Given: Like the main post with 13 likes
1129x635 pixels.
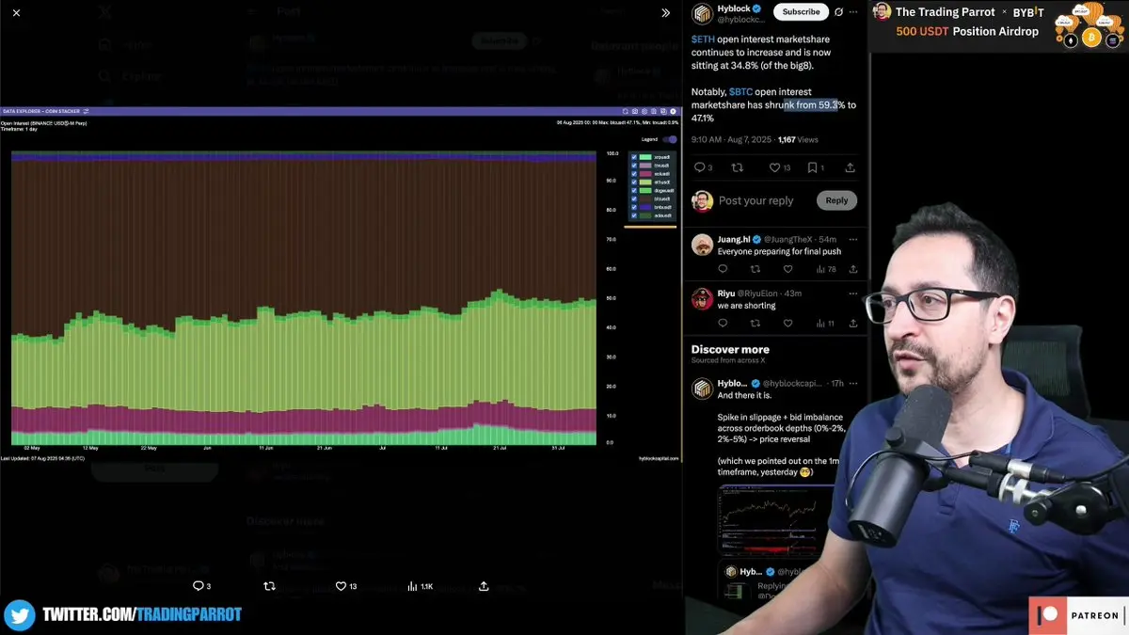Looking at the screenshot, I should (780, 167).
